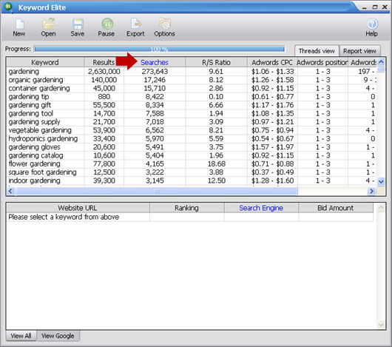Maximize the Keyword Elite window

tap(375, 7)
